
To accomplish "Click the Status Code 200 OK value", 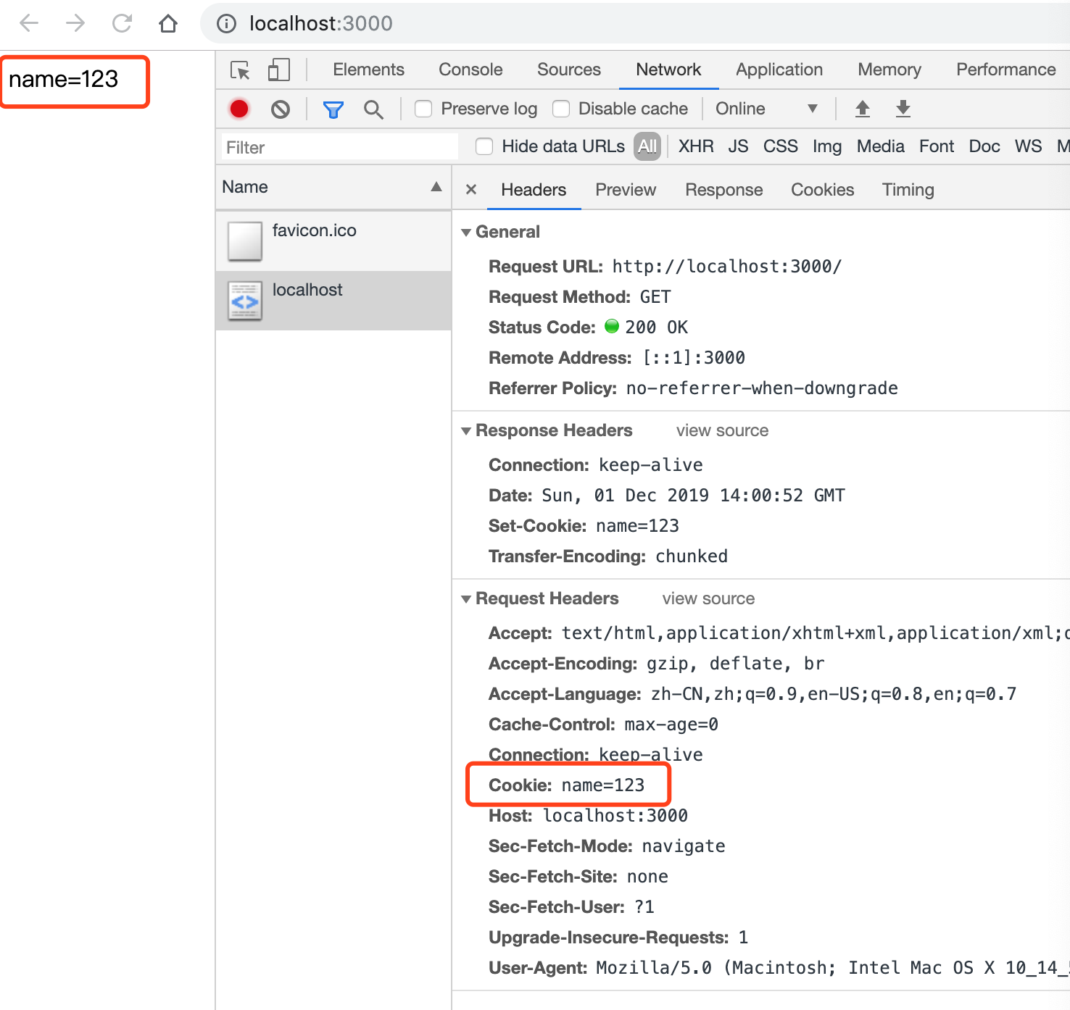I will click(657, 327).
